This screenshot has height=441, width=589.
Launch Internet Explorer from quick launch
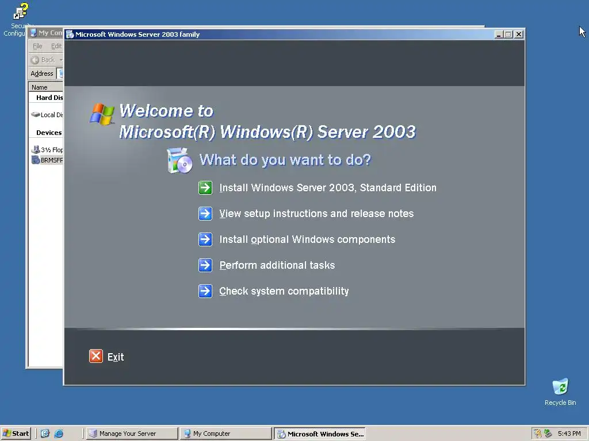59,434
